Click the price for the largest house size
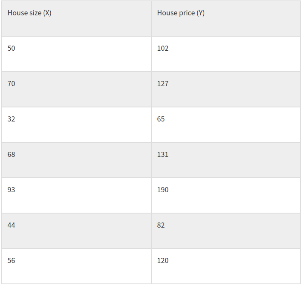Screen dimensions: 303x286 click(x=163, y=190)
